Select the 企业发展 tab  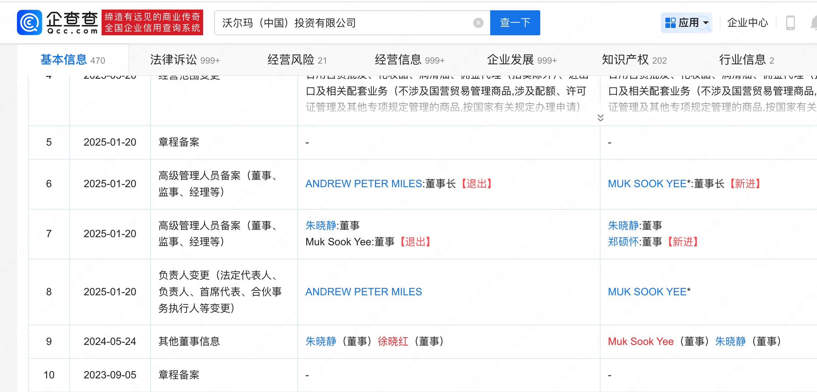(x=521, y=60)
